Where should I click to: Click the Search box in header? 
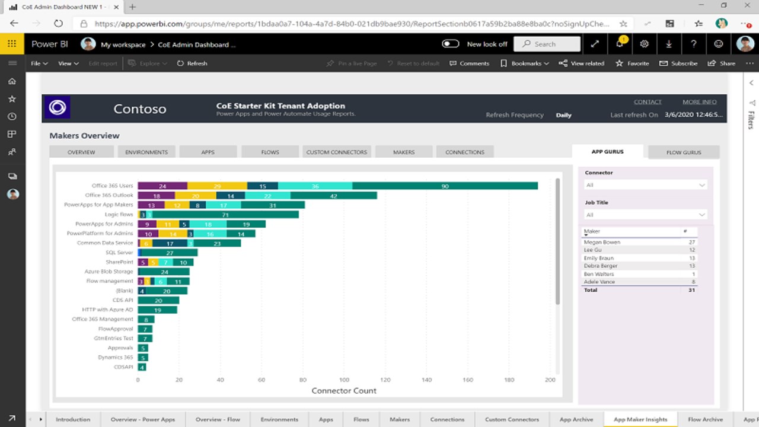tap(547, 44)
